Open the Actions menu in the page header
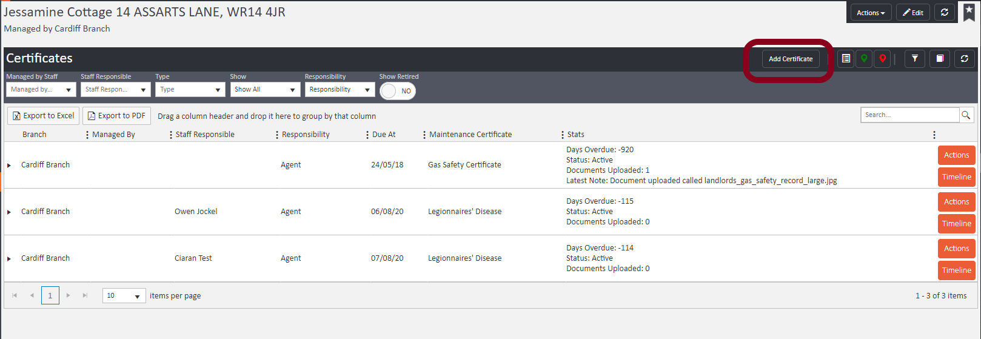This screenshot has height=339, width=981. click(x=870, y=13)
